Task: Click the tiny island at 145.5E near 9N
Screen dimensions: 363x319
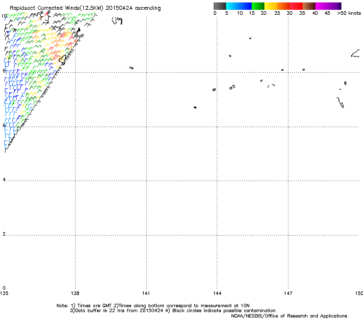Action: 250,38
